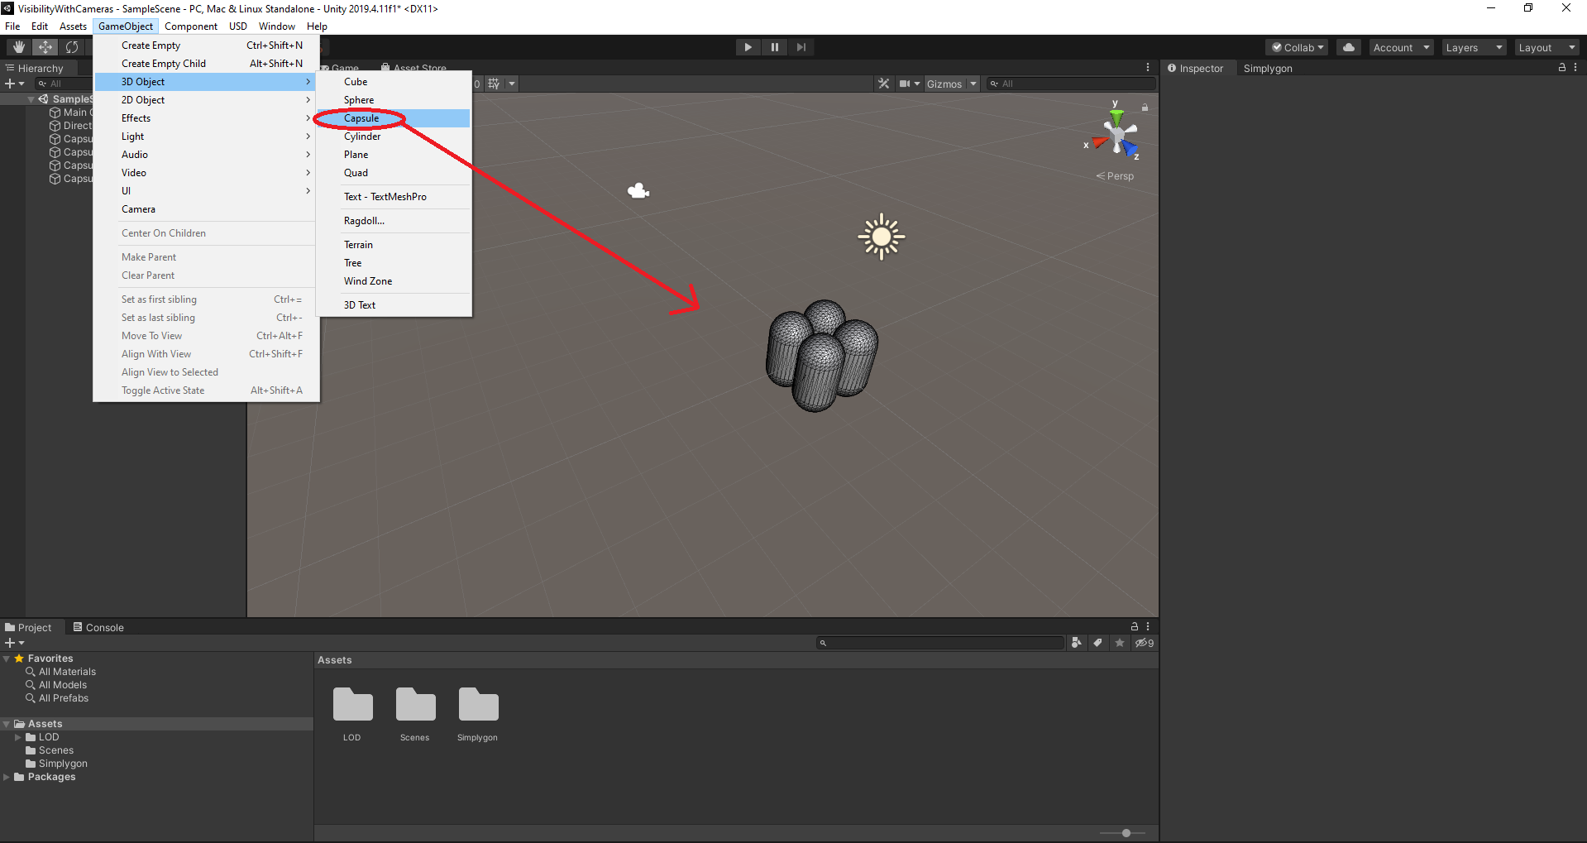Open the Project panel search by type icon
Screen dimensions: 1587x843
coord(1076,643)
